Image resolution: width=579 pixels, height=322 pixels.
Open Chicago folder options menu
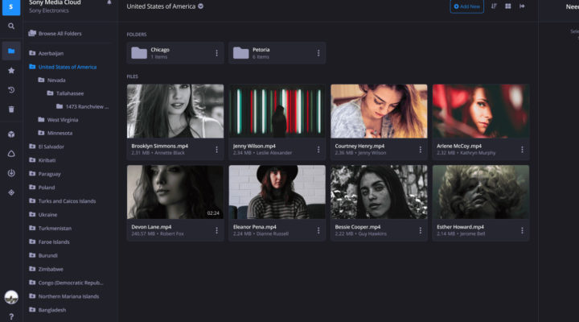(217, 53)
